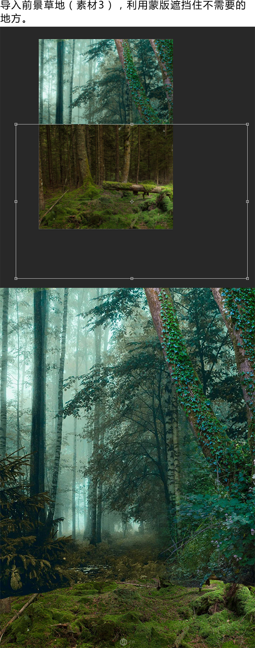Click the instruction text starting with 导入前景草地
Viewport: 255px width, 648px height.
click(x=123, y=12)
